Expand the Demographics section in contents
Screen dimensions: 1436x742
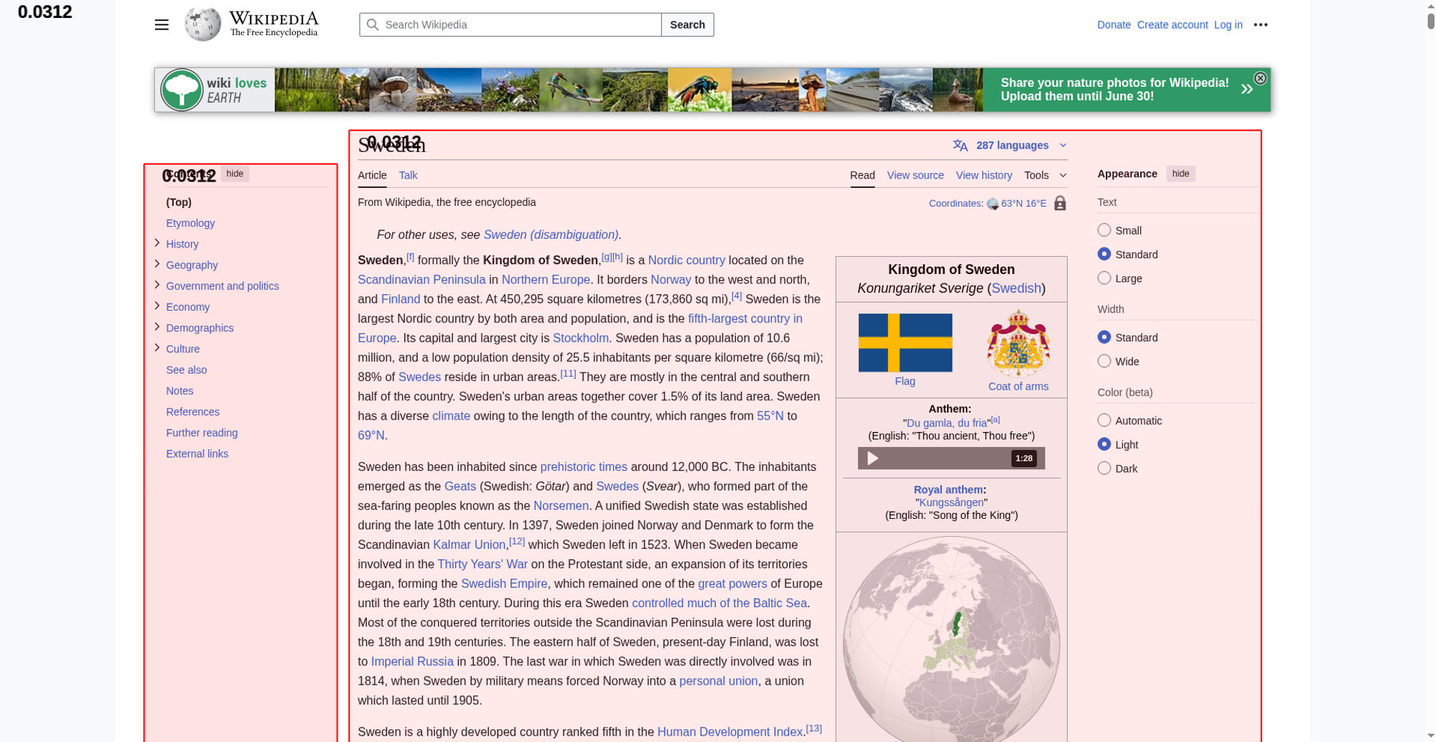coord(157,327)
